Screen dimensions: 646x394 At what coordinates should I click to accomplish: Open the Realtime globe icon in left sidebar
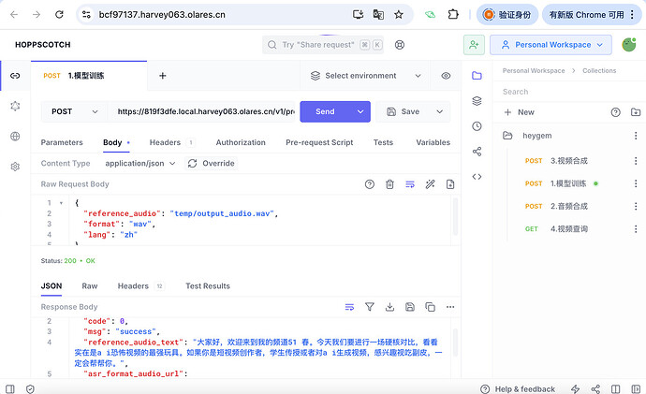(15, 137)
